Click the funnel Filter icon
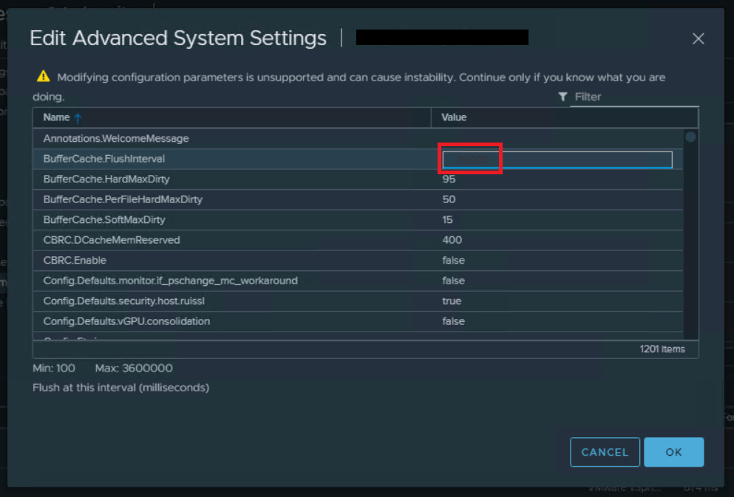The width and height of the screenshot is (734, 497). click(x=563, y=97)
